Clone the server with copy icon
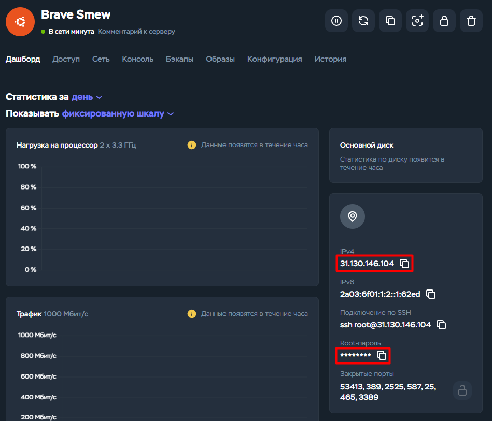The width and height of the screenshot is (492, 421). pos(390,21)
